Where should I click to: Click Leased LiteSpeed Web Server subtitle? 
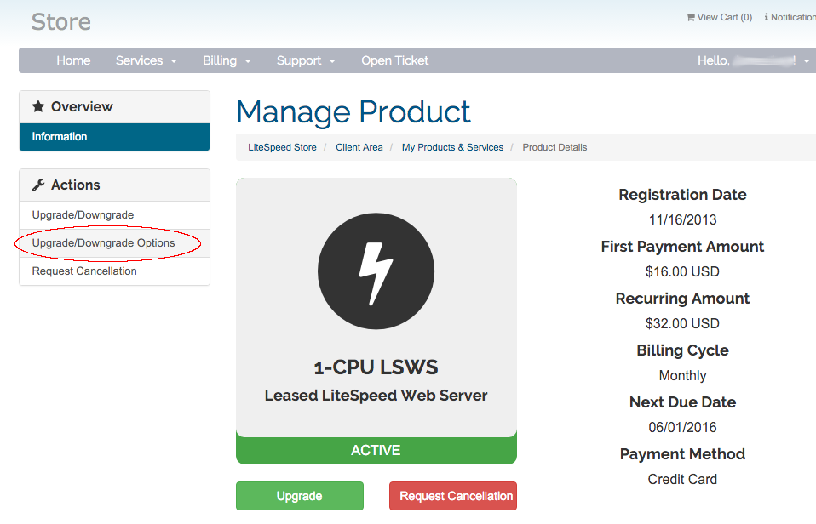(376, 396)
